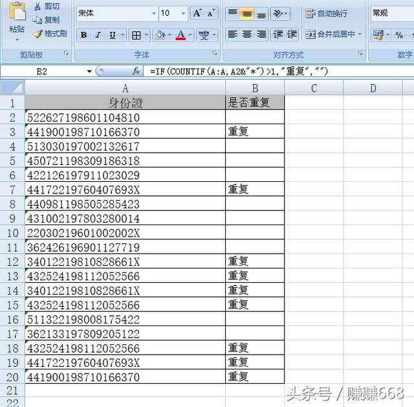The width and height of the screenshot is (414, 407).
Task: Click the percent style icon
Action: (399, 35)
